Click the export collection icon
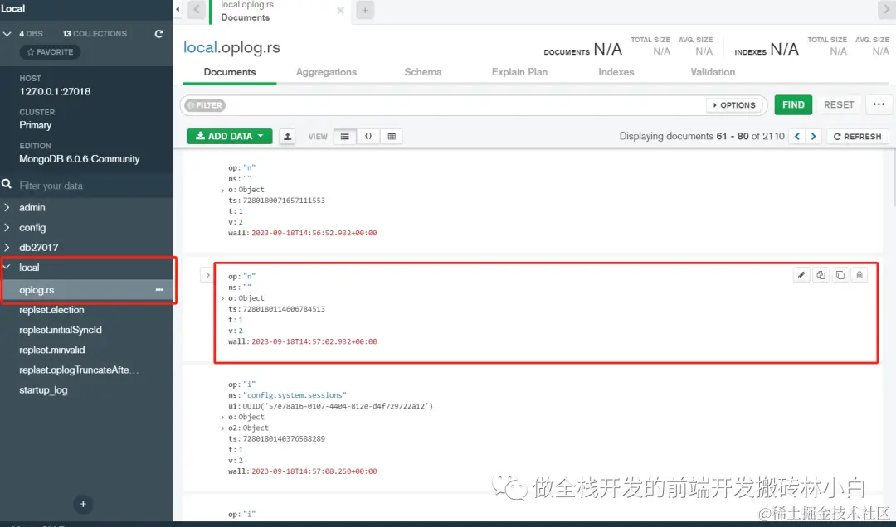The width and height of the screenshot is (896, 527). pyautogui.click(x=287, y=137)
